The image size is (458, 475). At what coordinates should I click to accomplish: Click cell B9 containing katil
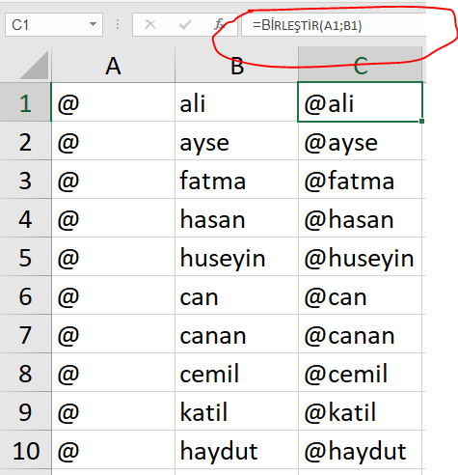tap(236, 411)
